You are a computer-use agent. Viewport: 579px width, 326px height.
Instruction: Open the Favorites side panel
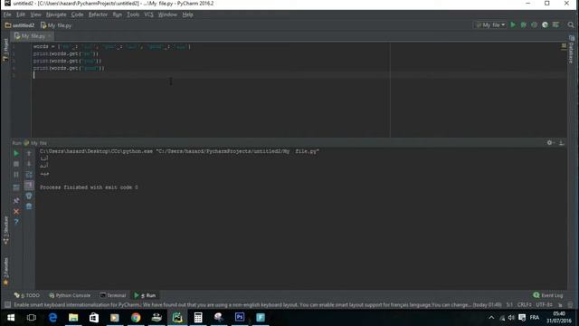pos(5,272)
